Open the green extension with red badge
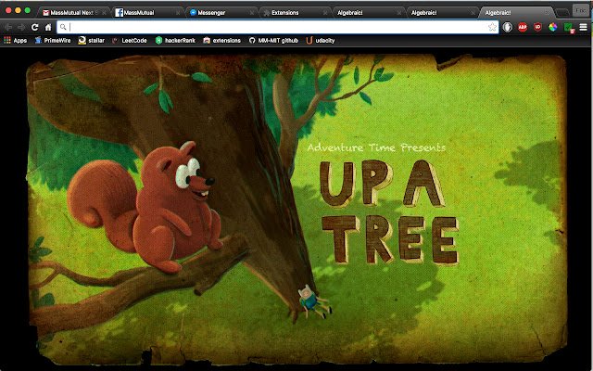Image resolution: width=593 pixels, height=371 pixels. 568,28
